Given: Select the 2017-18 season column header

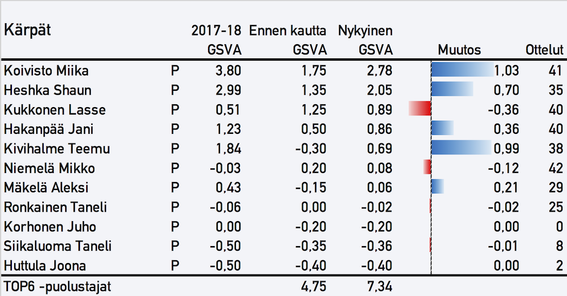Looking at the screenshot, I should pyautogui.click(x=216, y=31).
